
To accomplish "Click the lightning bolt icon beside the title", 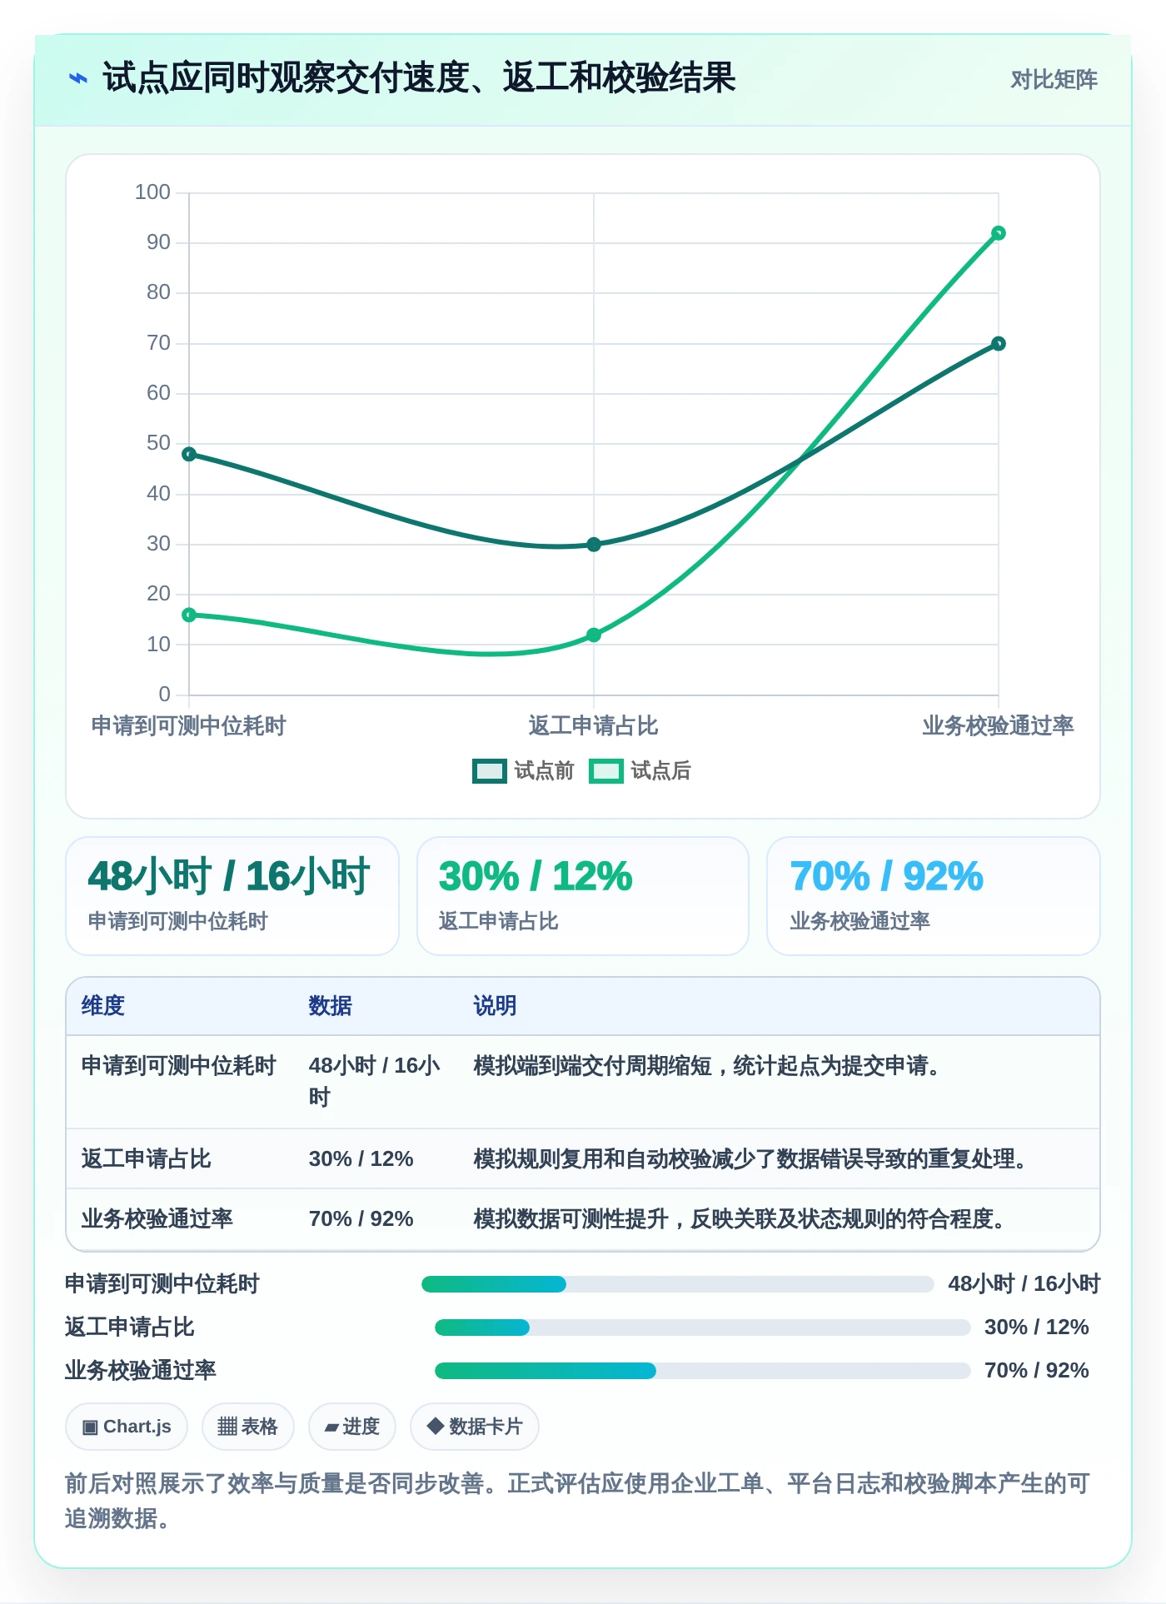I will tap(77, 78).
